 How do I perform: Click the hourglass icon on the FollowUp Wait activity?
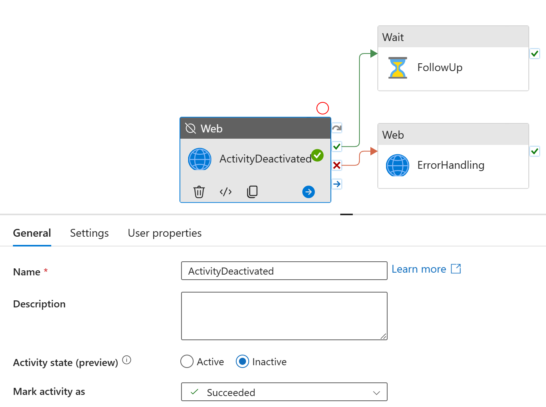[x=397, y=67]
